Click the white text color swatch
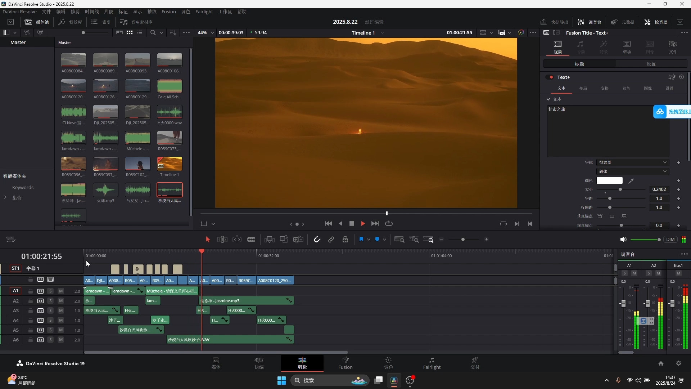 click(x=609, y=180)
